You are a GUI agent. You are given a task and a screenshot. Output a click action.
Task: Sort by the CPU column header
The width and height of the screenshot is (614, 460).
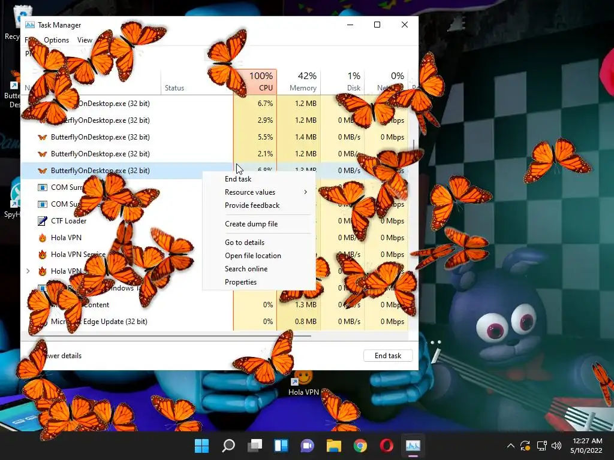click(255, 82)
